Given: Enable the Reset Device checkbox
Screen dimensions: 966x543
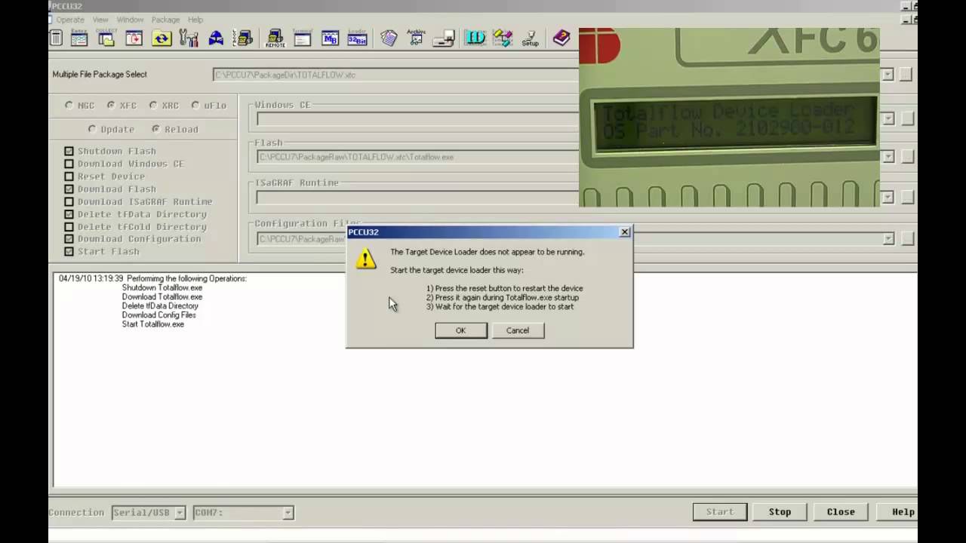Looking at the screenshot, I should coord(69,176).
